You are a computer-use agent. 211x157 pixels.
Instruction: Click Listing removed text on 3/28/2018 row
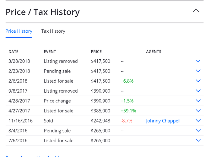point(61,61)
